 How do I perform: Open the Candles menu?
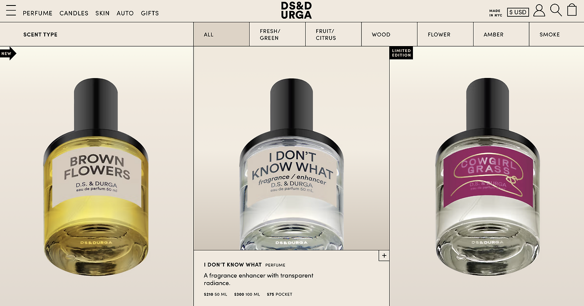click(x=74, y=13)
